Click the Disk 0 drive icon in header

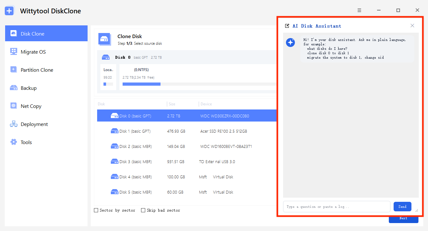pyautogui.click(x=106, y=57)
